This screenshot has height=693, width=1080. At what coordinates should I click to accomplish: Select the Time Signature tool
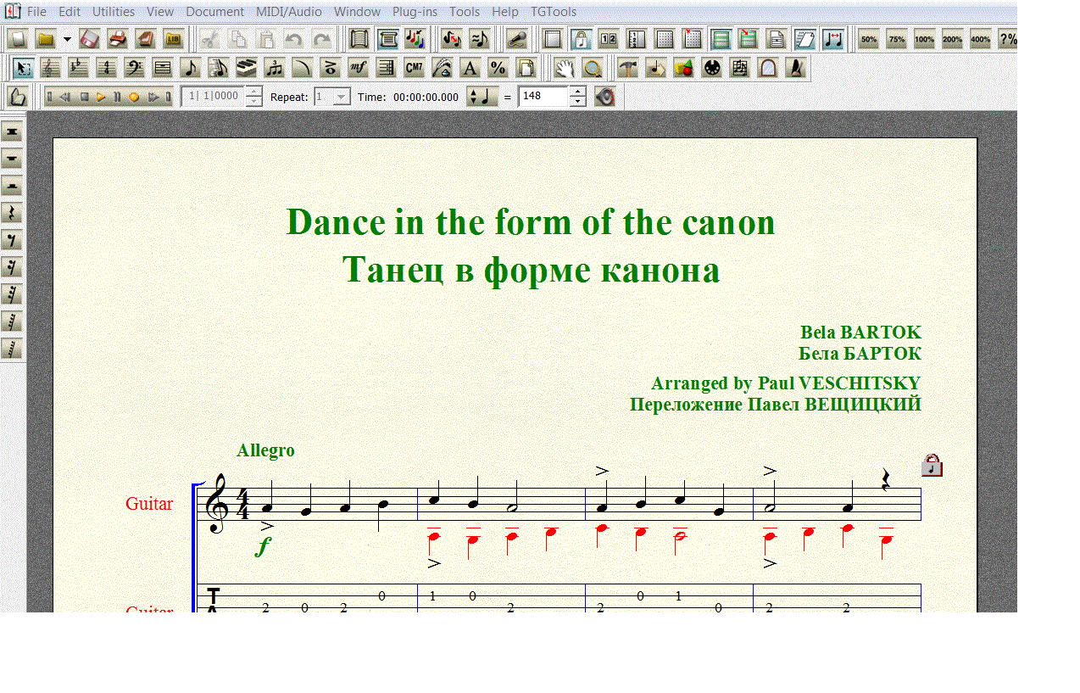(x=106, y=68)
